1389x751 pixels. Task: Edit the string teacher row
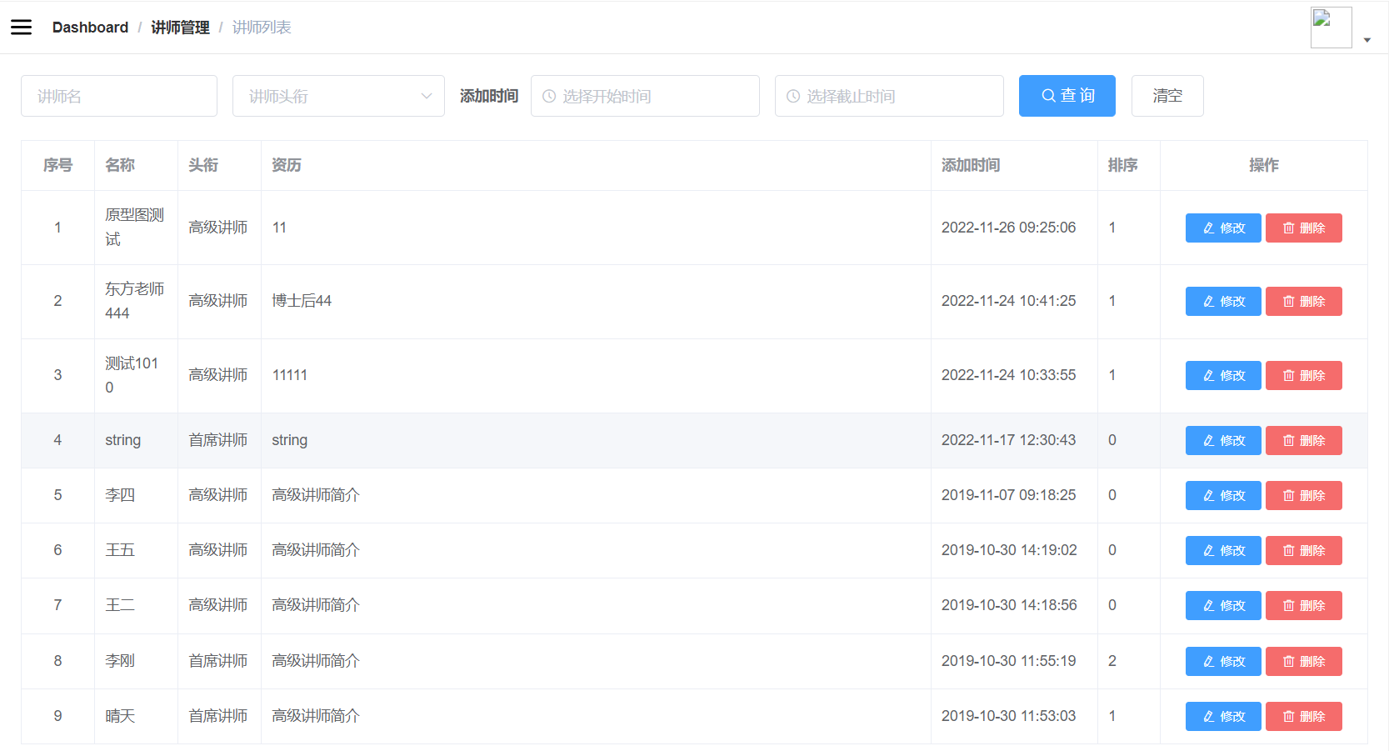1223,440
